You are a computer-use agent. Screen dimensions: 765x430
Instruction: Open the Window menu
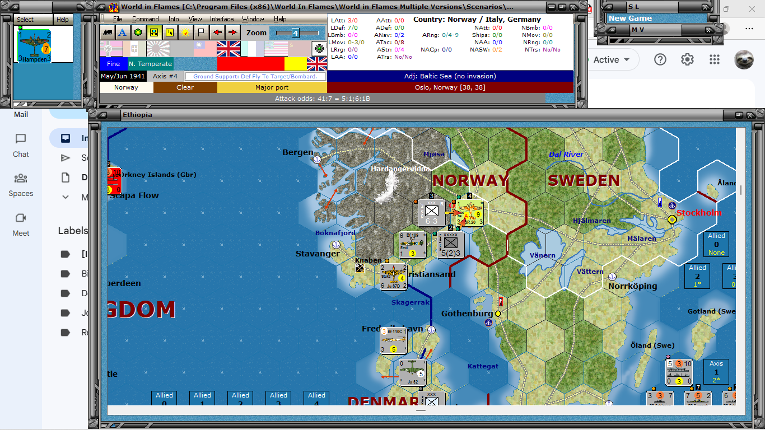pyautogui.click(x=253, y=19)
